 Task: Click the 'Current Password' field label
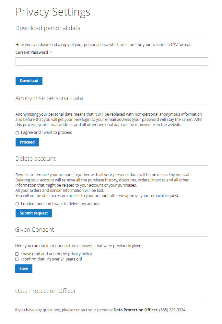click(x=31, y=52)
